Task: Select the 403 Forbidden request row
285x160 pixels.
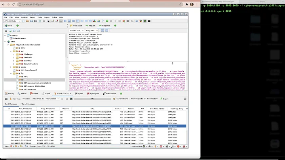Action: pyautogui.click(x=95, y=120)
